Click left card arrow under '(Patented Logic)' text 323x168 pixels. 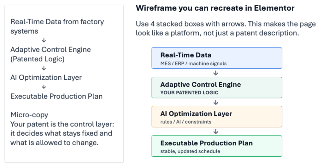[x=44, y=68]
